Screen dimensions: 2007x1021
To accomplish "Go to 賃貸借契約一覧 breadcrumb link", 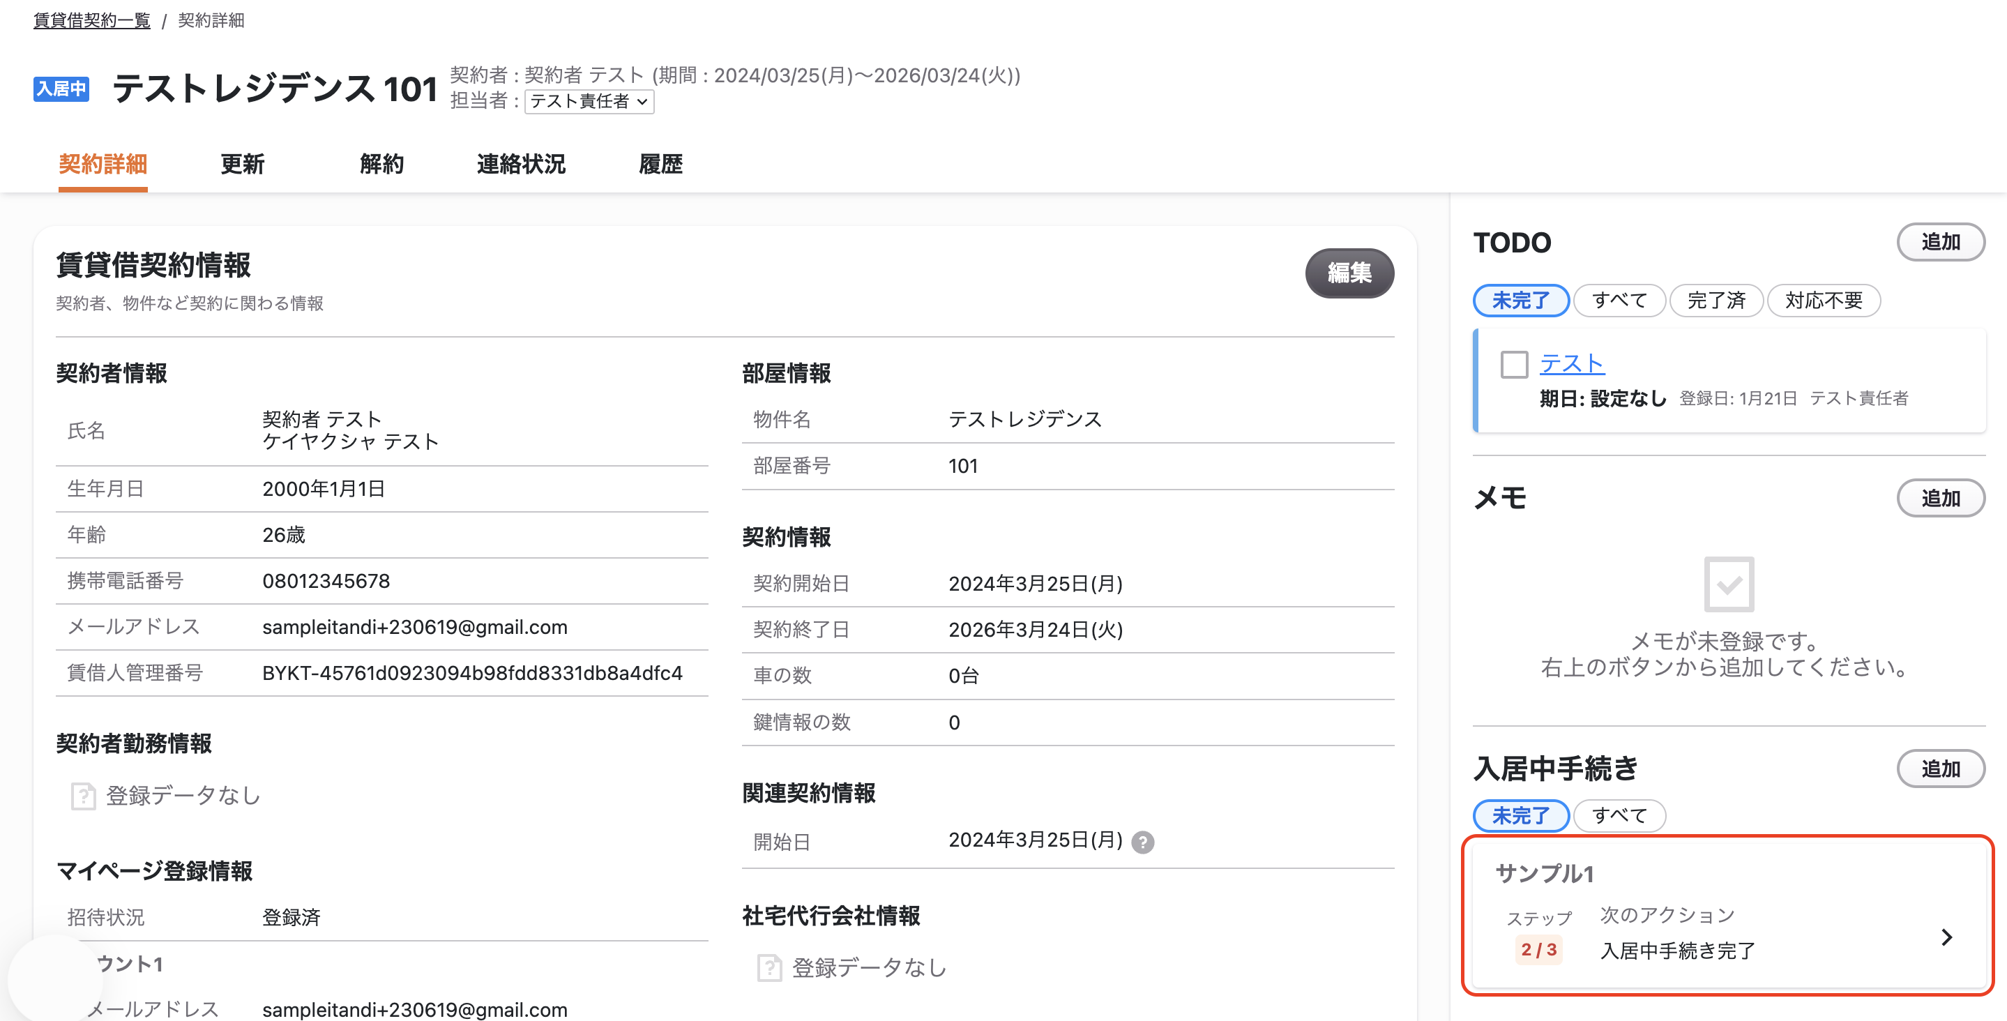I will [x=92, y=20].
